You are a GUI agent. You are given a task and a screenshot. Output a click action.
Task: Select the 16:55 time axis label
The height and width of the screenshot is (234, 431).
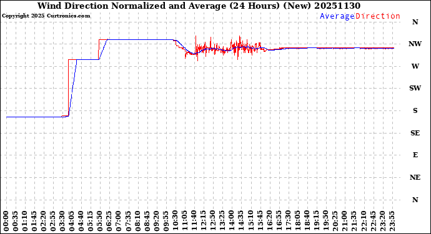[279, 221]
